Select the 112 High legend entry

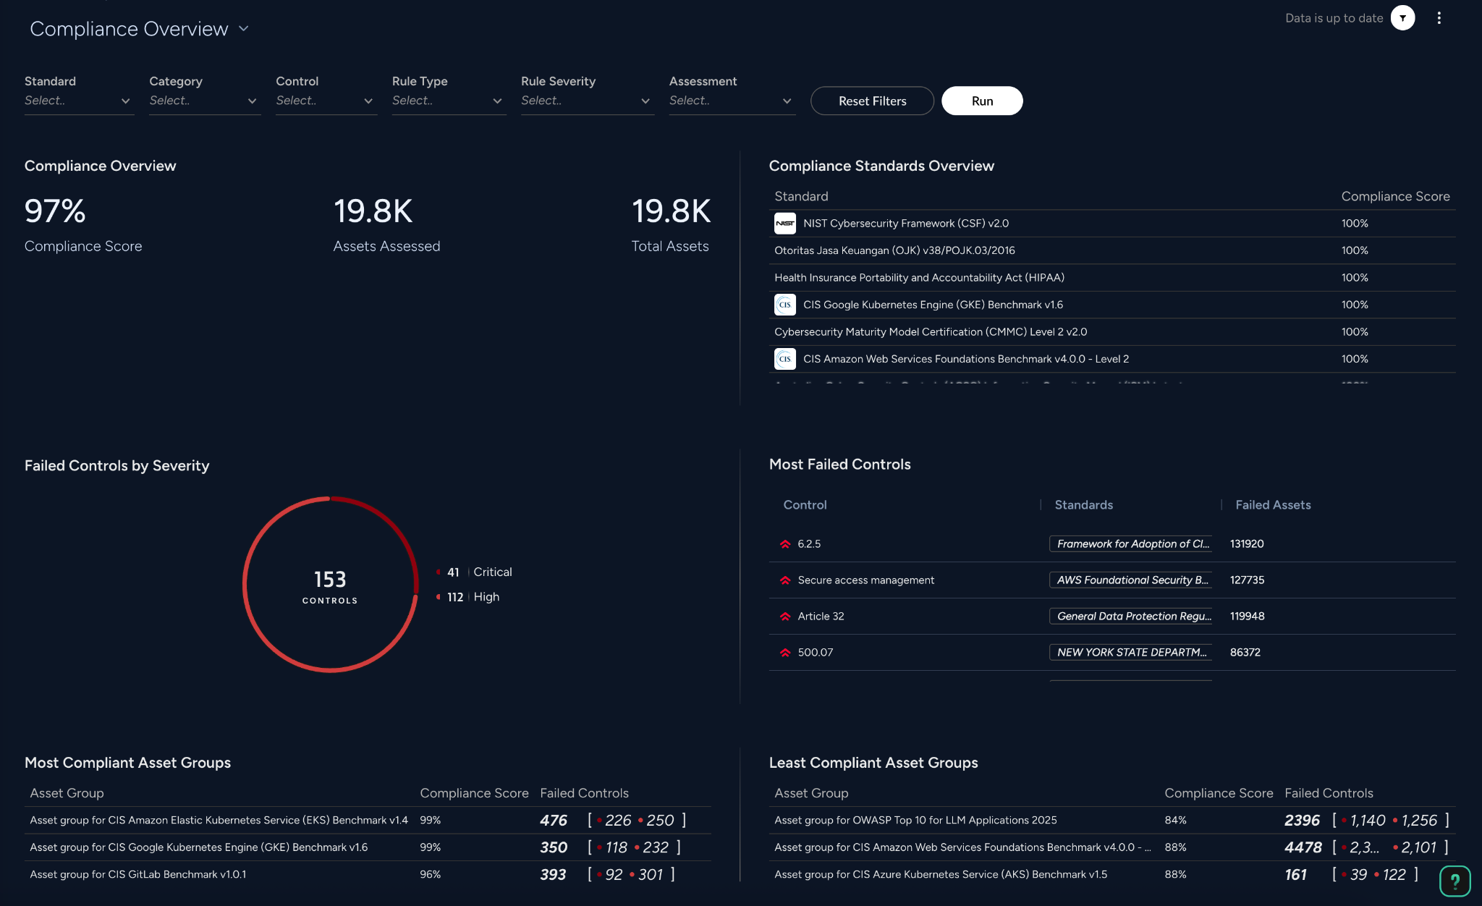pos(469,597)
